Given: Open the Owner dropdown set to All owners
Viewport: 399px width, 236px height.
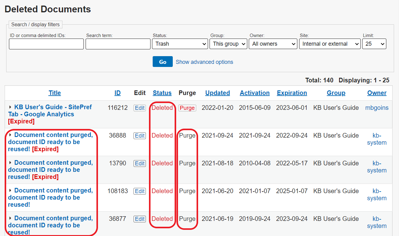Looking at the screenshot, I should (x=273, y=44).
